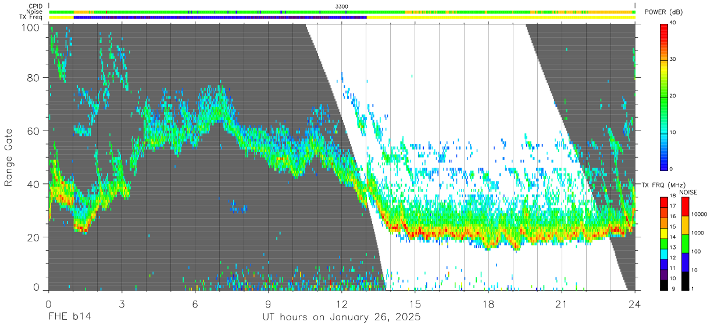
Task: Select the CPID value 3300 label
Action: (x=342, y=6)
